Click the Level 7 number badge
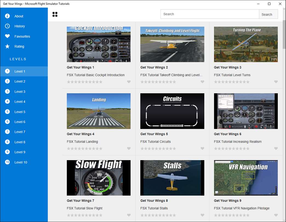 [7, 132]
